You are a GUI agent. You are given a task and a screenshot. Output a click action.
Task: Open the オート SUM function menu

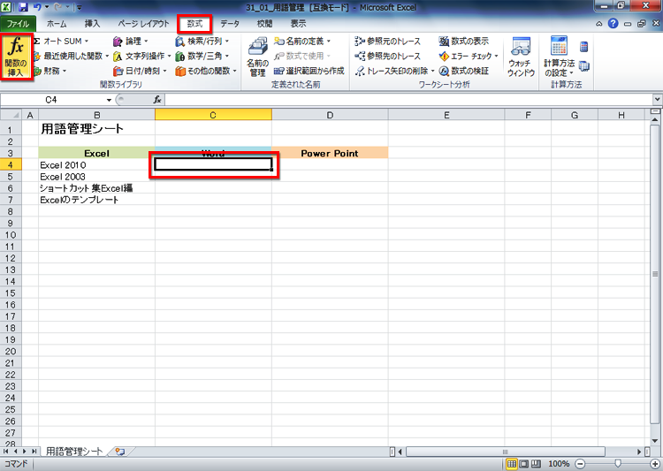(x=61, y=42)
